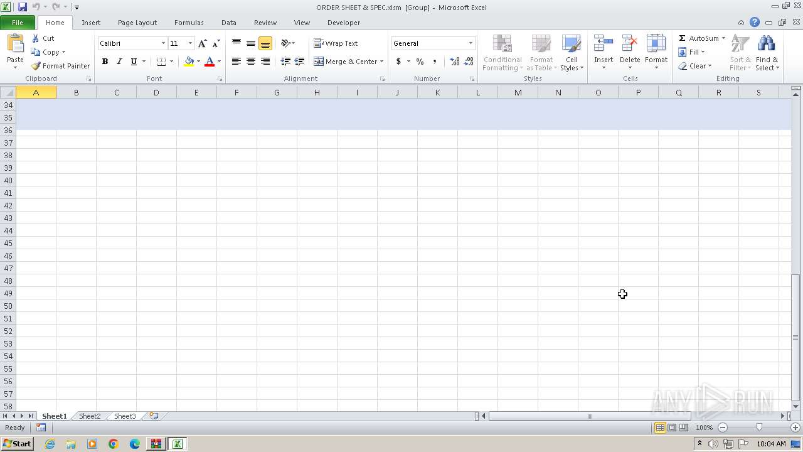803x452 pixels.
Task: Open the font name Calibri dropdown
Action: tap(163, 43)
